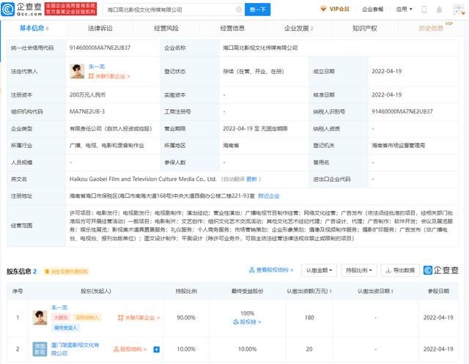
Task: Click the 更新 link beside English name
Action: click(251, 179)
